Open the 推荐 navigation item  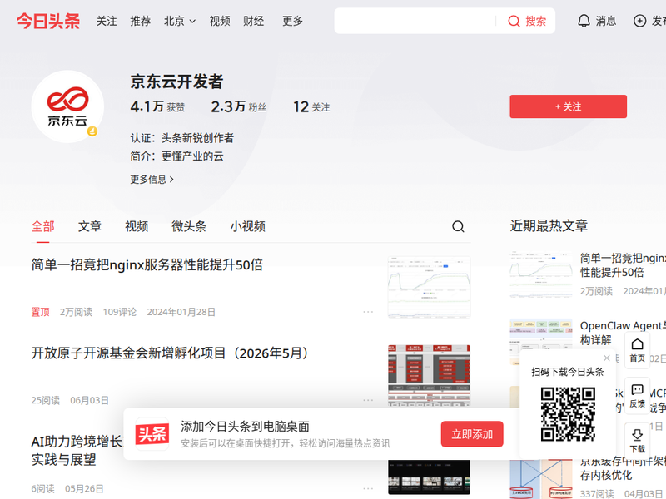click(141, 21)
